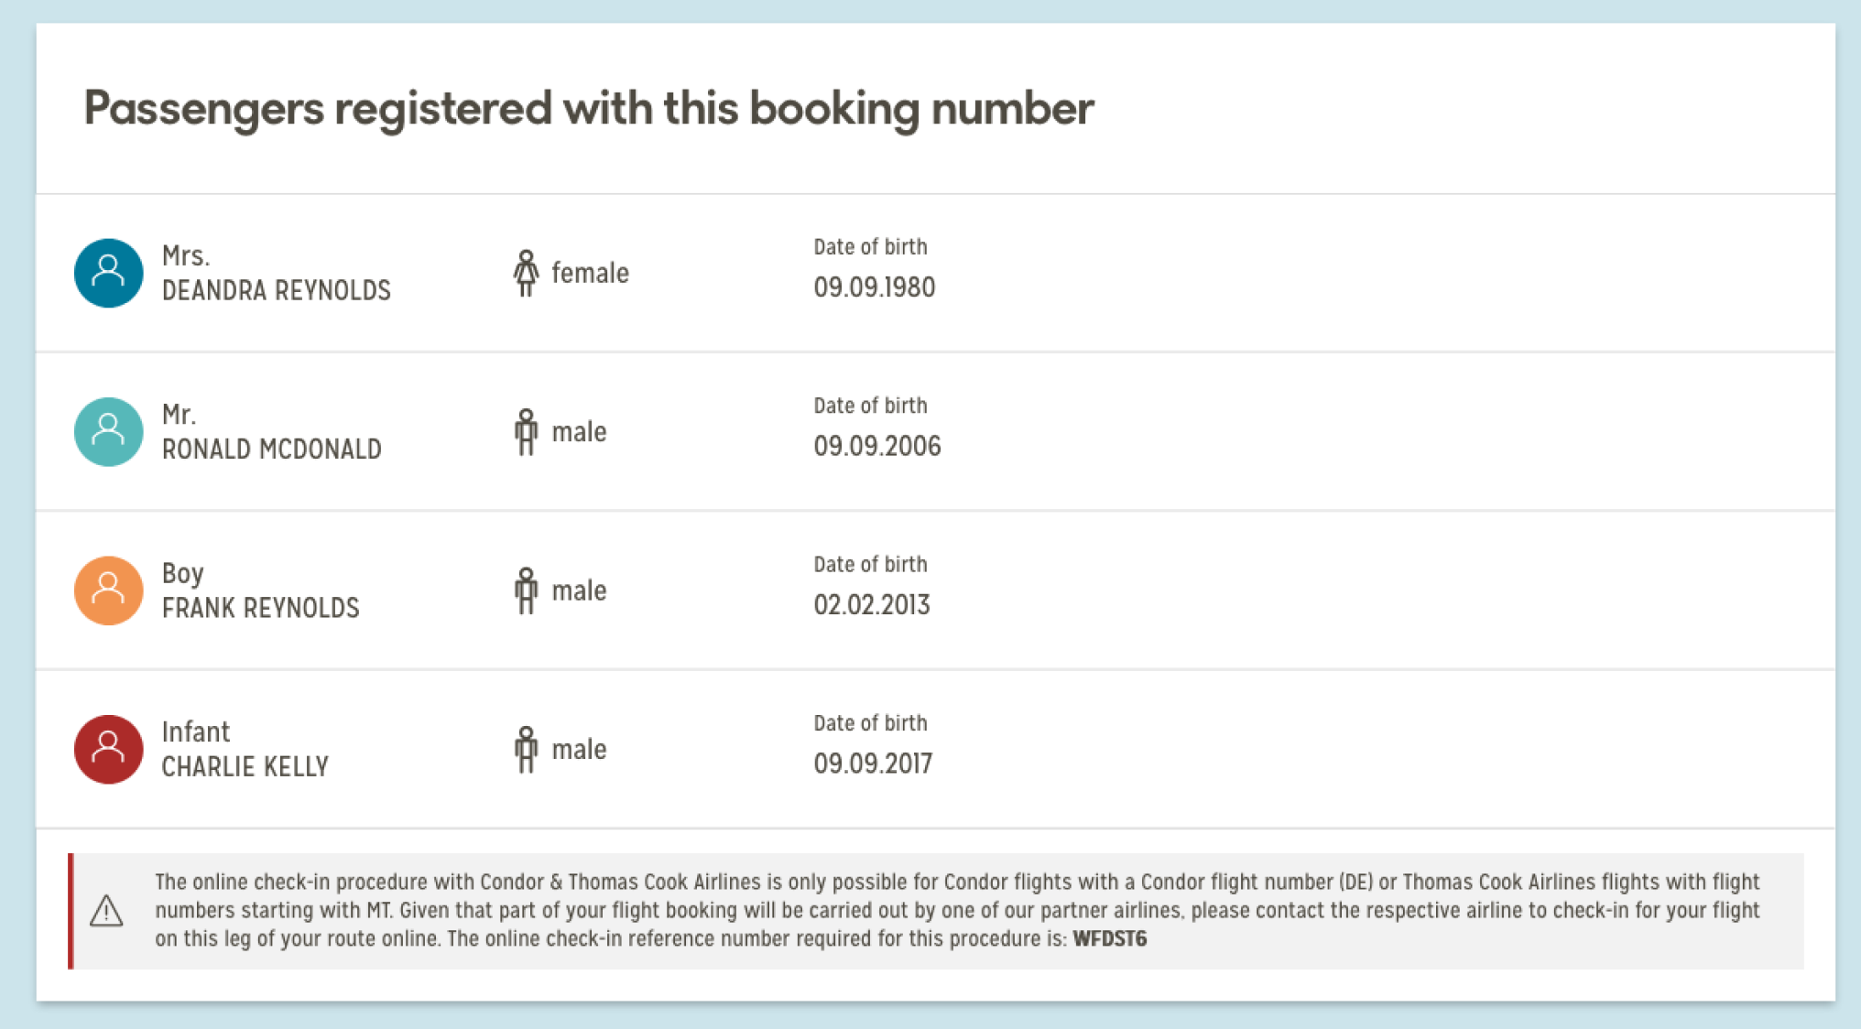Image resolution: width=1861 pixels, height=1029 pixels.
Task: Click the 'female' gender label text
Action: point(590,273)
